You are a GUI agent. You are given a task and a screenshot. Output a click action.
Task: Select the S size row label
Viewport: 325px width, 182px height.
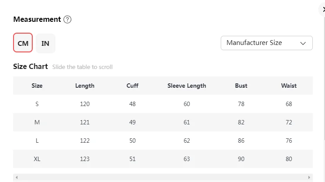(x=37, y=104)
